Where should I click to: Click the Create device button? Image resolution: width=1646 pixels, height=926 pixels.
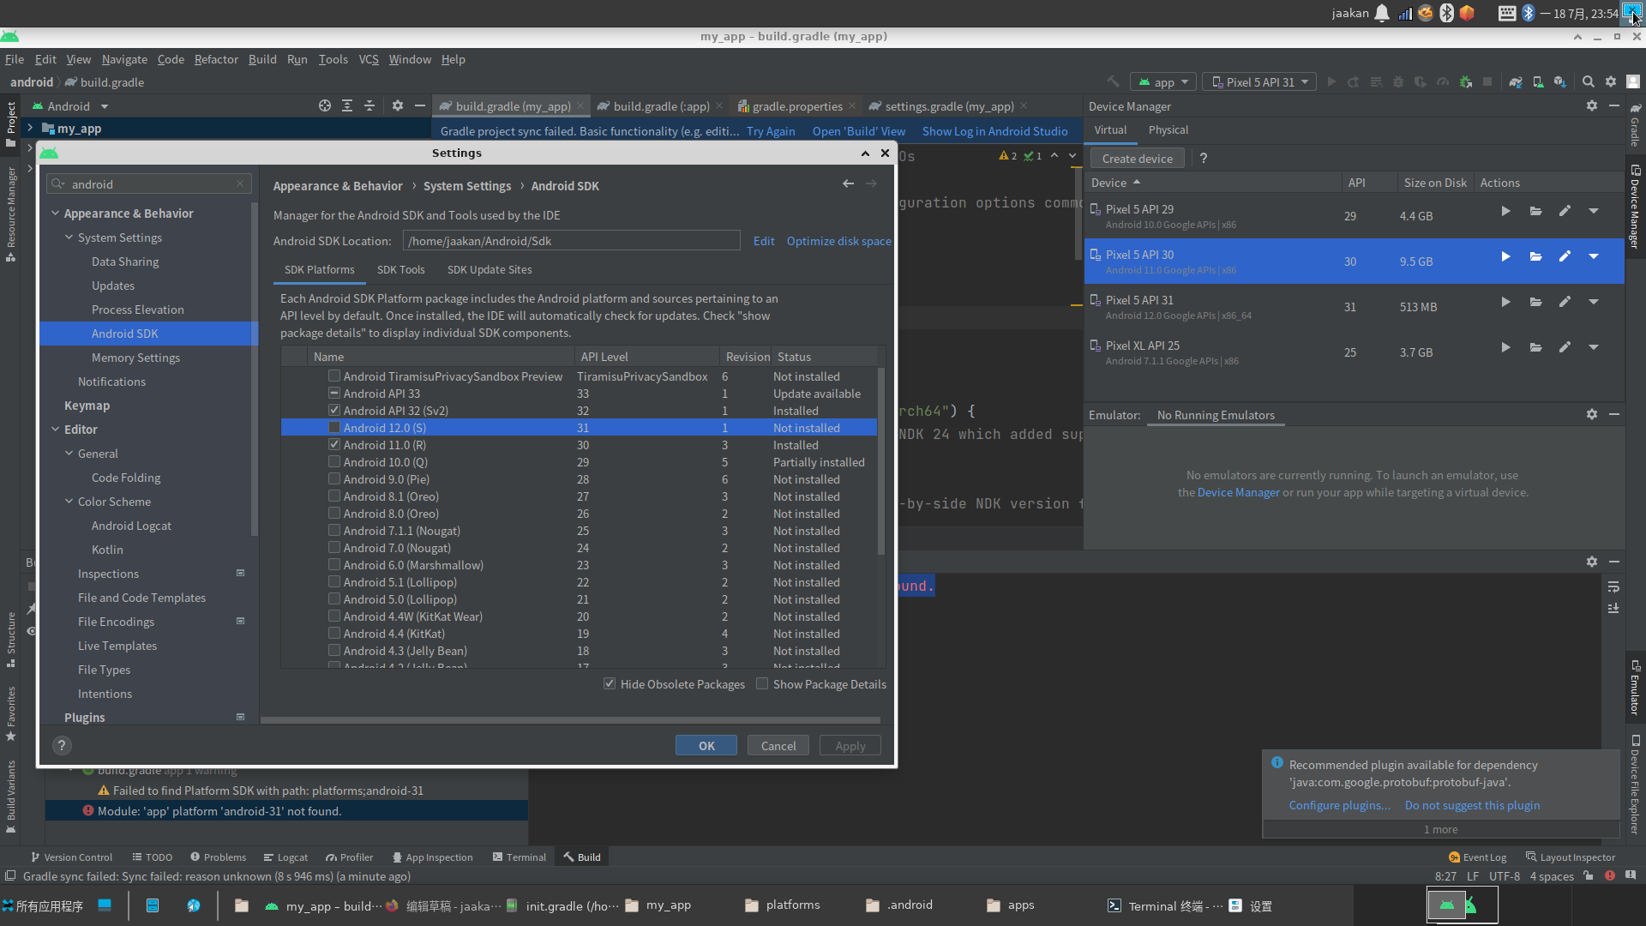[x=1138, y=159]
